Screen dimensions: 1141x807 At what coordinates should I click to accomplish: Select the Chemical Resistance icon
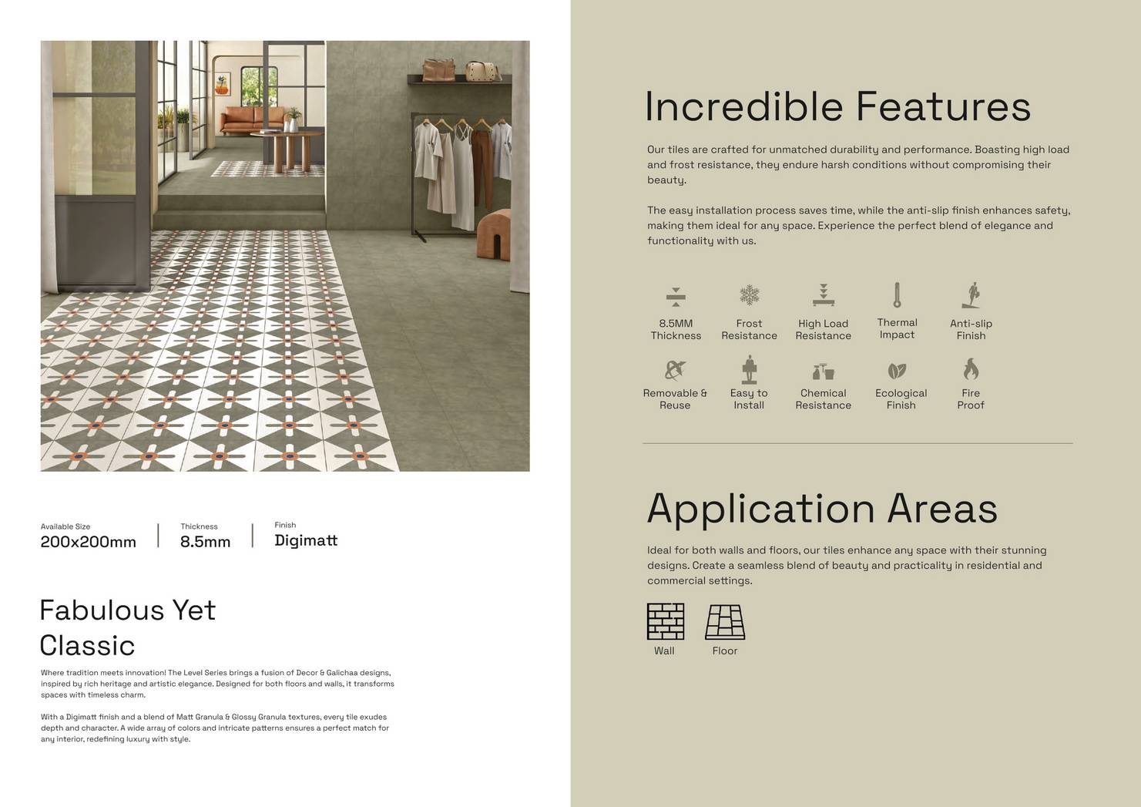tap(823, 371)
